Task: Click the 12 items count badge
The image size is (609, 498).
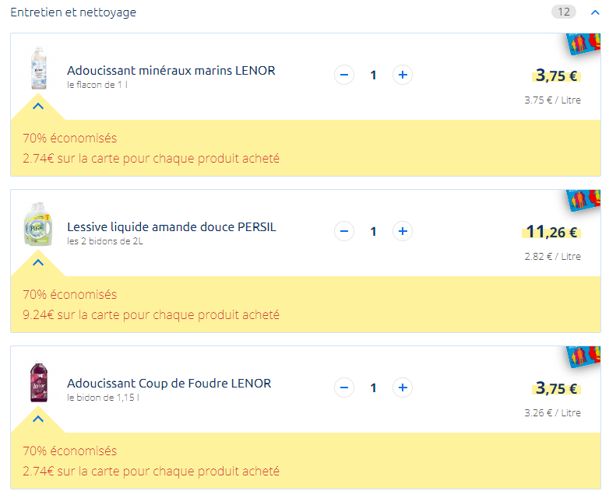Action: 564,12
